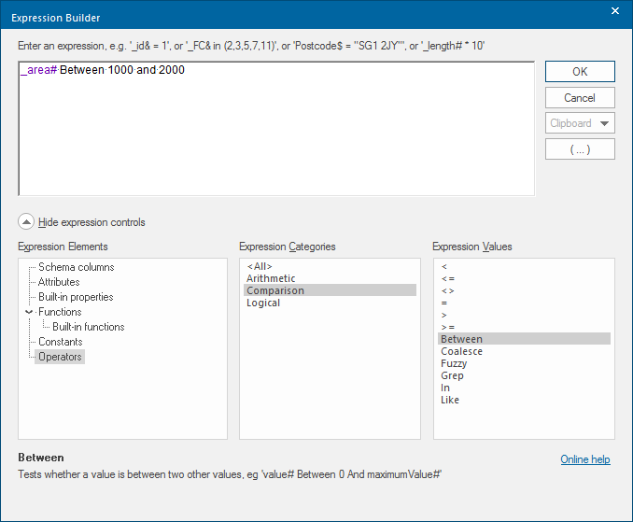Choose Built-in properties tree item
The image size is (633, 522).
tap(76, 297)
